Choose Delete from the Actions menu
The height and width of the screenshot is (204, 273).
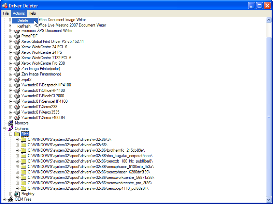click(x=23, y=20)
